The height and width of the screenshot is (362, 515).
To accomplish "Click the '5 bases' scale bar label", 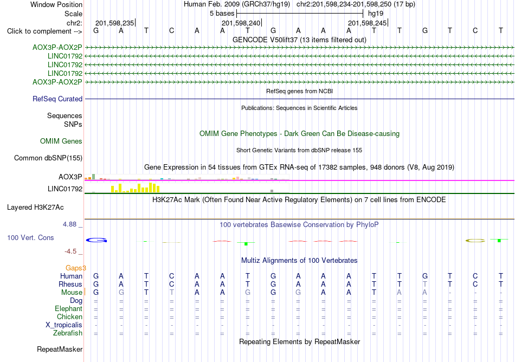I will pos(222,14).
